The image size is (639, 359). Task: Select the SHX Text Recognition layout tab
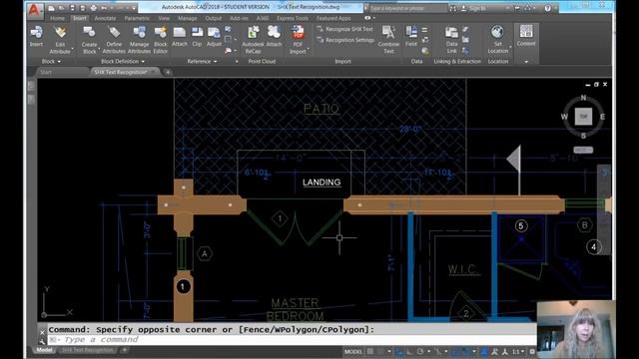click(x=87, y=350)
